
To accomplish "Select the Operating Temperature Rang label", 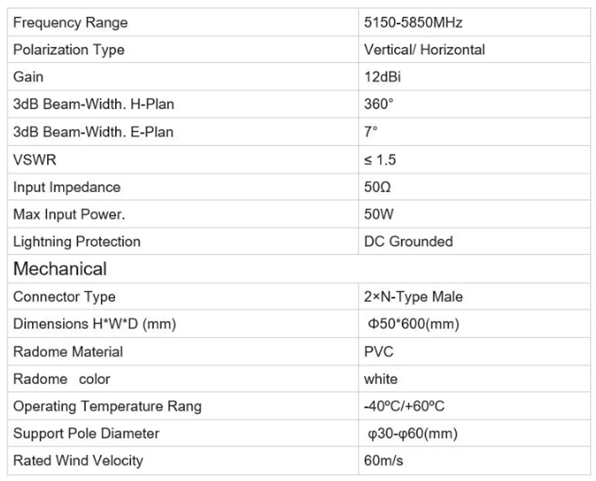I will (107, 407).
